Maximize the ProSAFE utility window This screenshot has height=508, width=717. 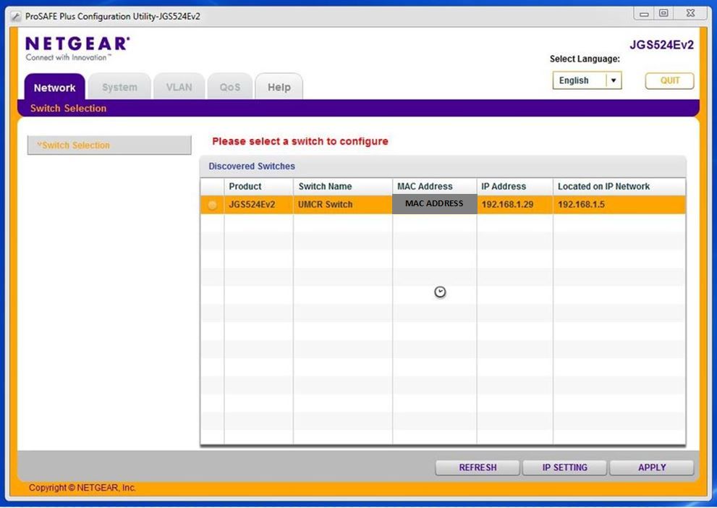pyautogui.click(x=663, y=14)
